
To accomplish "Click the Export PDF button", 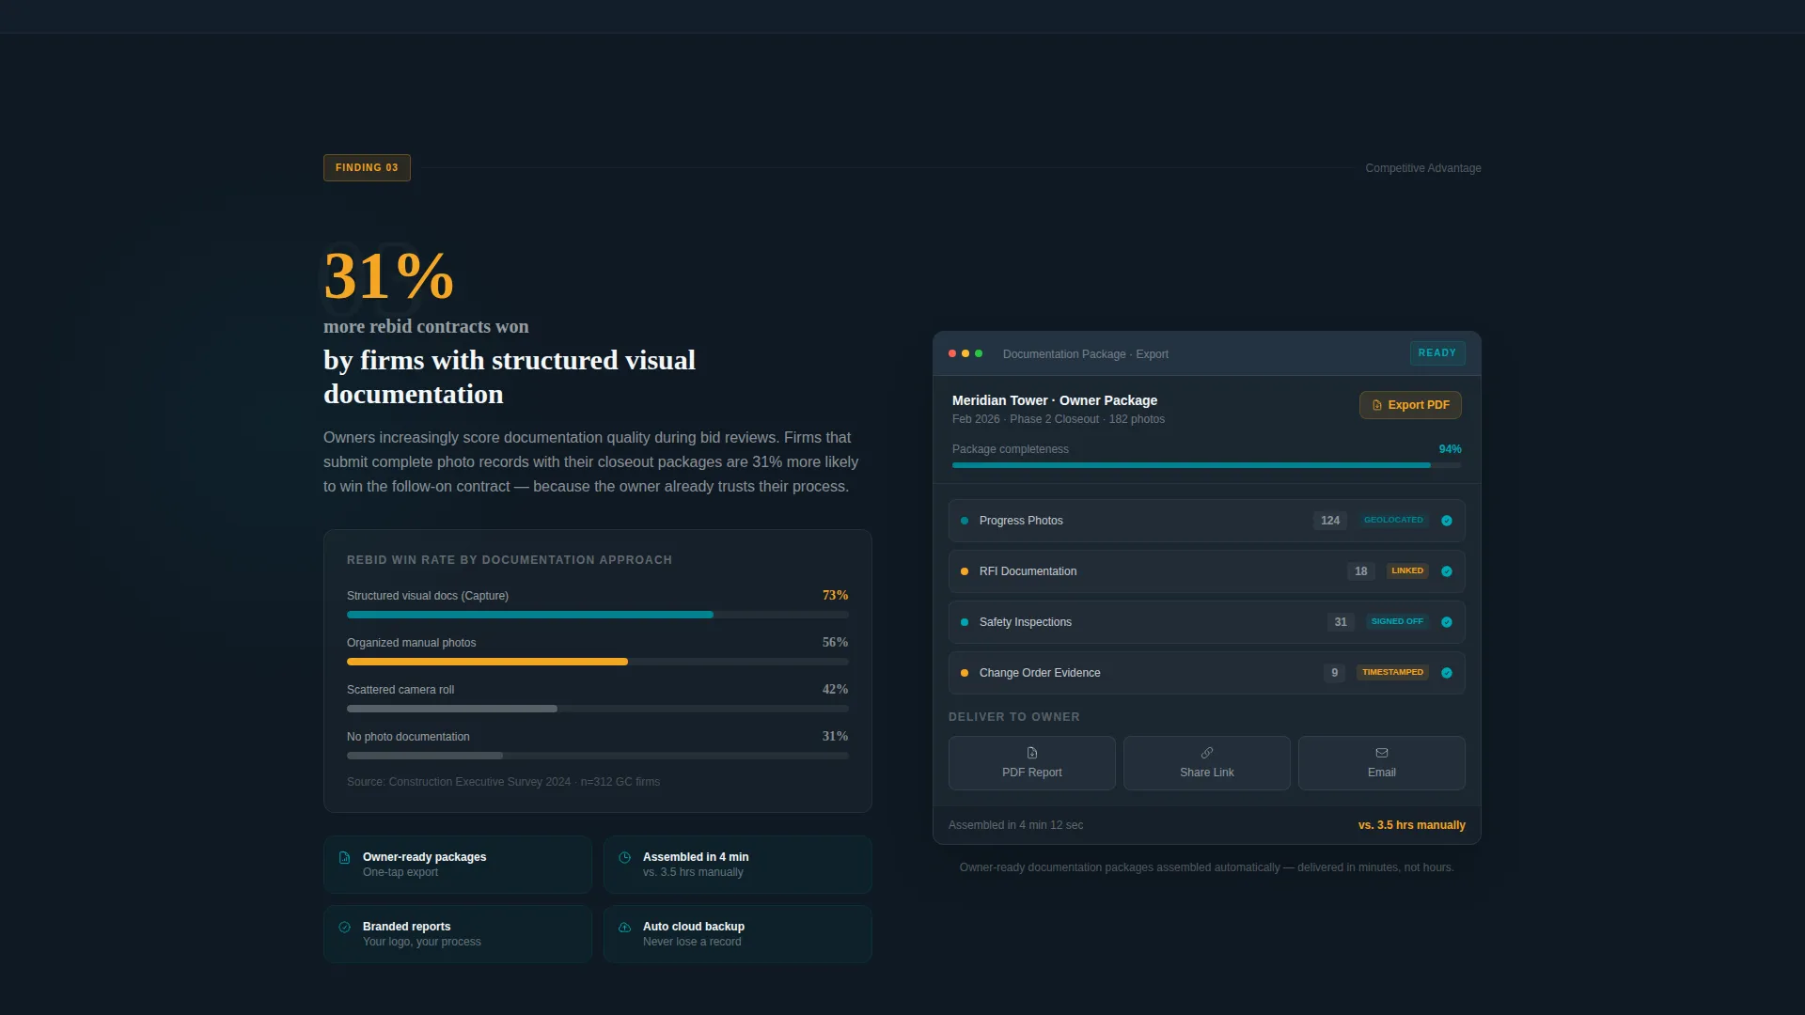I will (x=1410, y=405).
